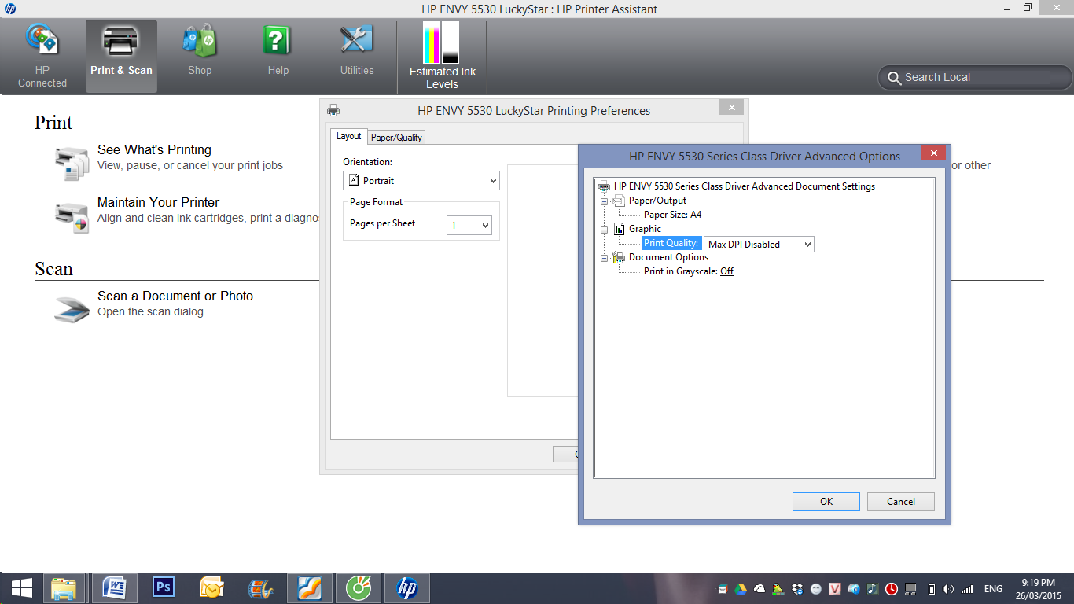The image size is (1074, 604).
Task: Click OK in Advanced Options dialog
Action: pos(826,502)
